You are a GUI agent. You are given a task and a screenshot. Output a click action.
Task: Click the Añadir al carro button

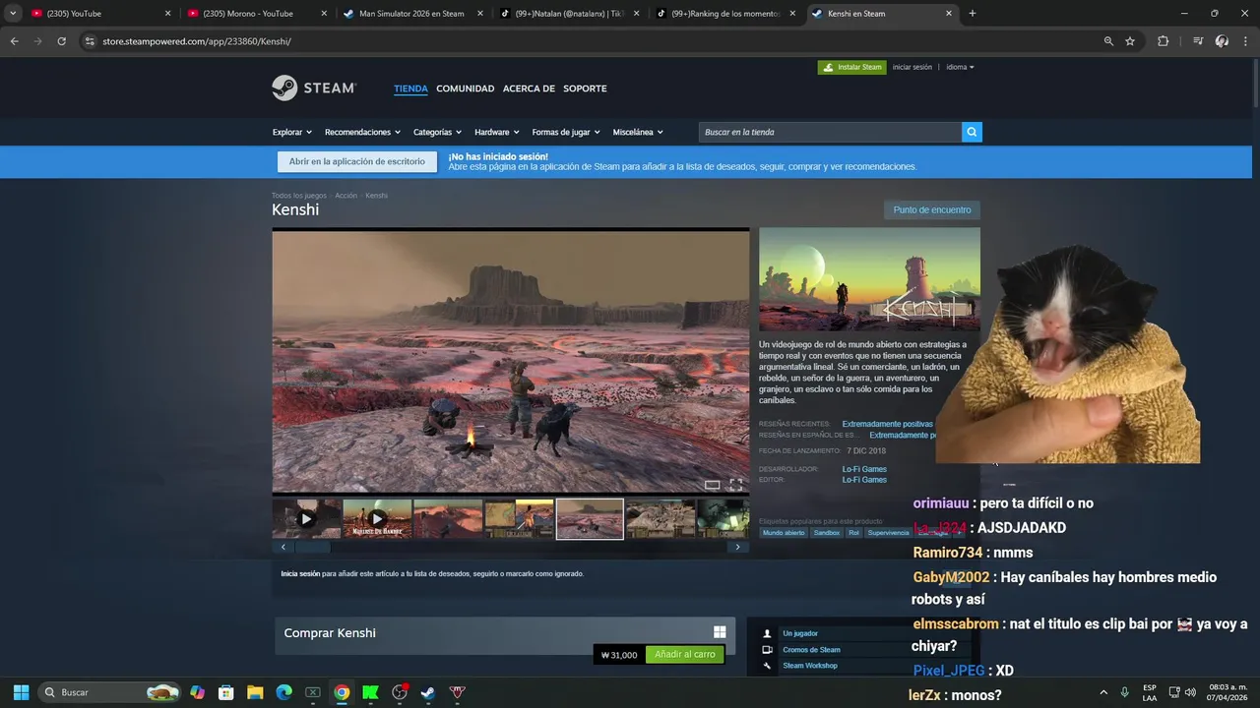coord(685,654)
